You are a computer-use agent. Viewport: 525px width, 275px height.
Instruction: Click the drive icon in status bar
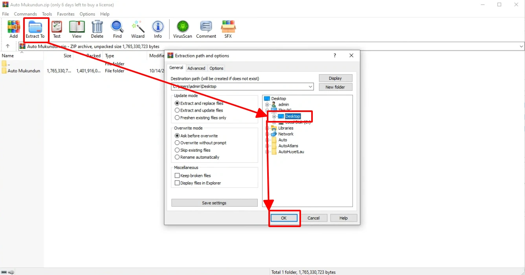tap(4, 272)
